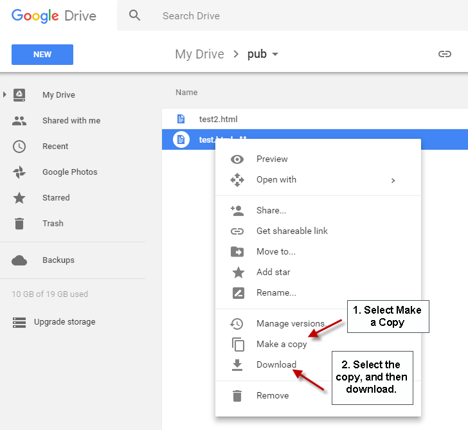This screenshot has width=468, height=430.
Task: Click the 10 GB of 19 GB used text
Action: tap(50, 294)
